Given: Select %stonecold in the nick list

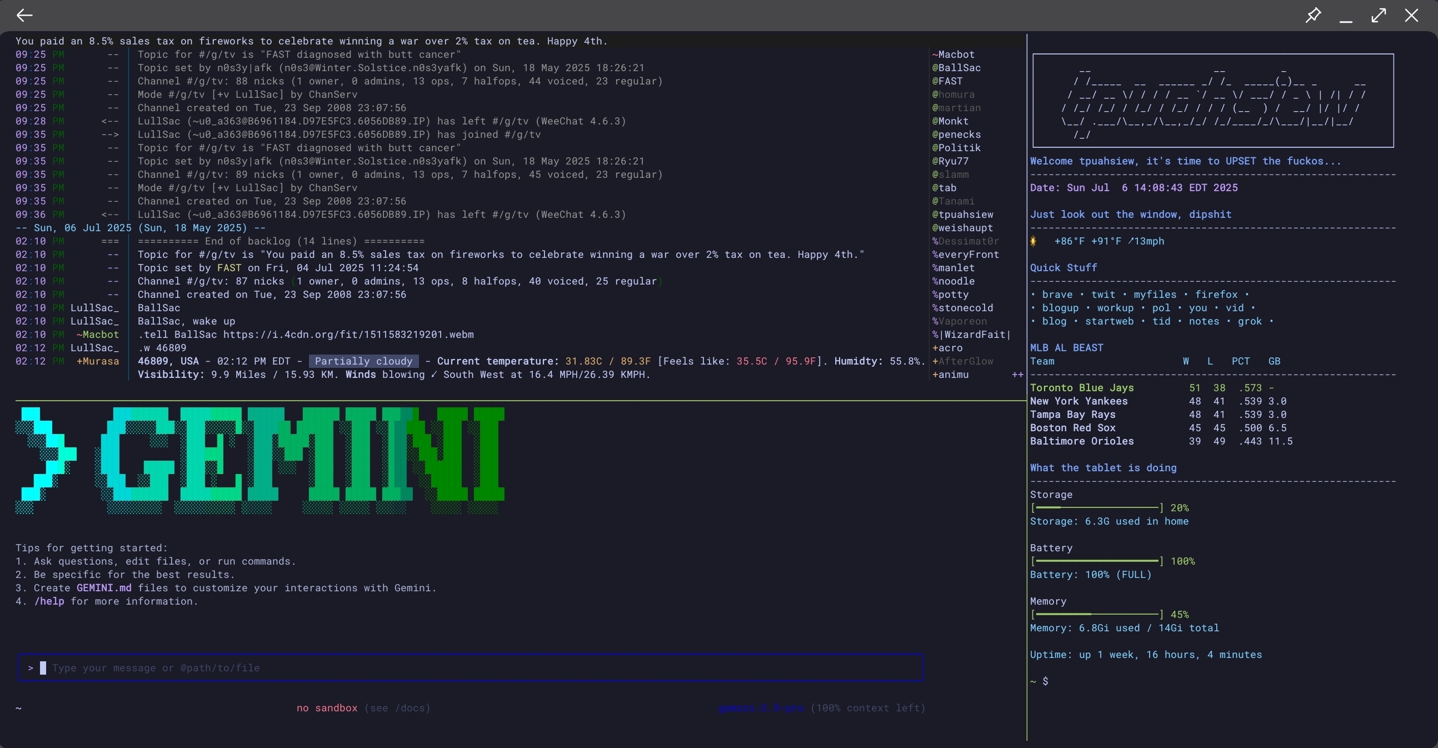Looking at the screenshot, I should tap(962, 308).
